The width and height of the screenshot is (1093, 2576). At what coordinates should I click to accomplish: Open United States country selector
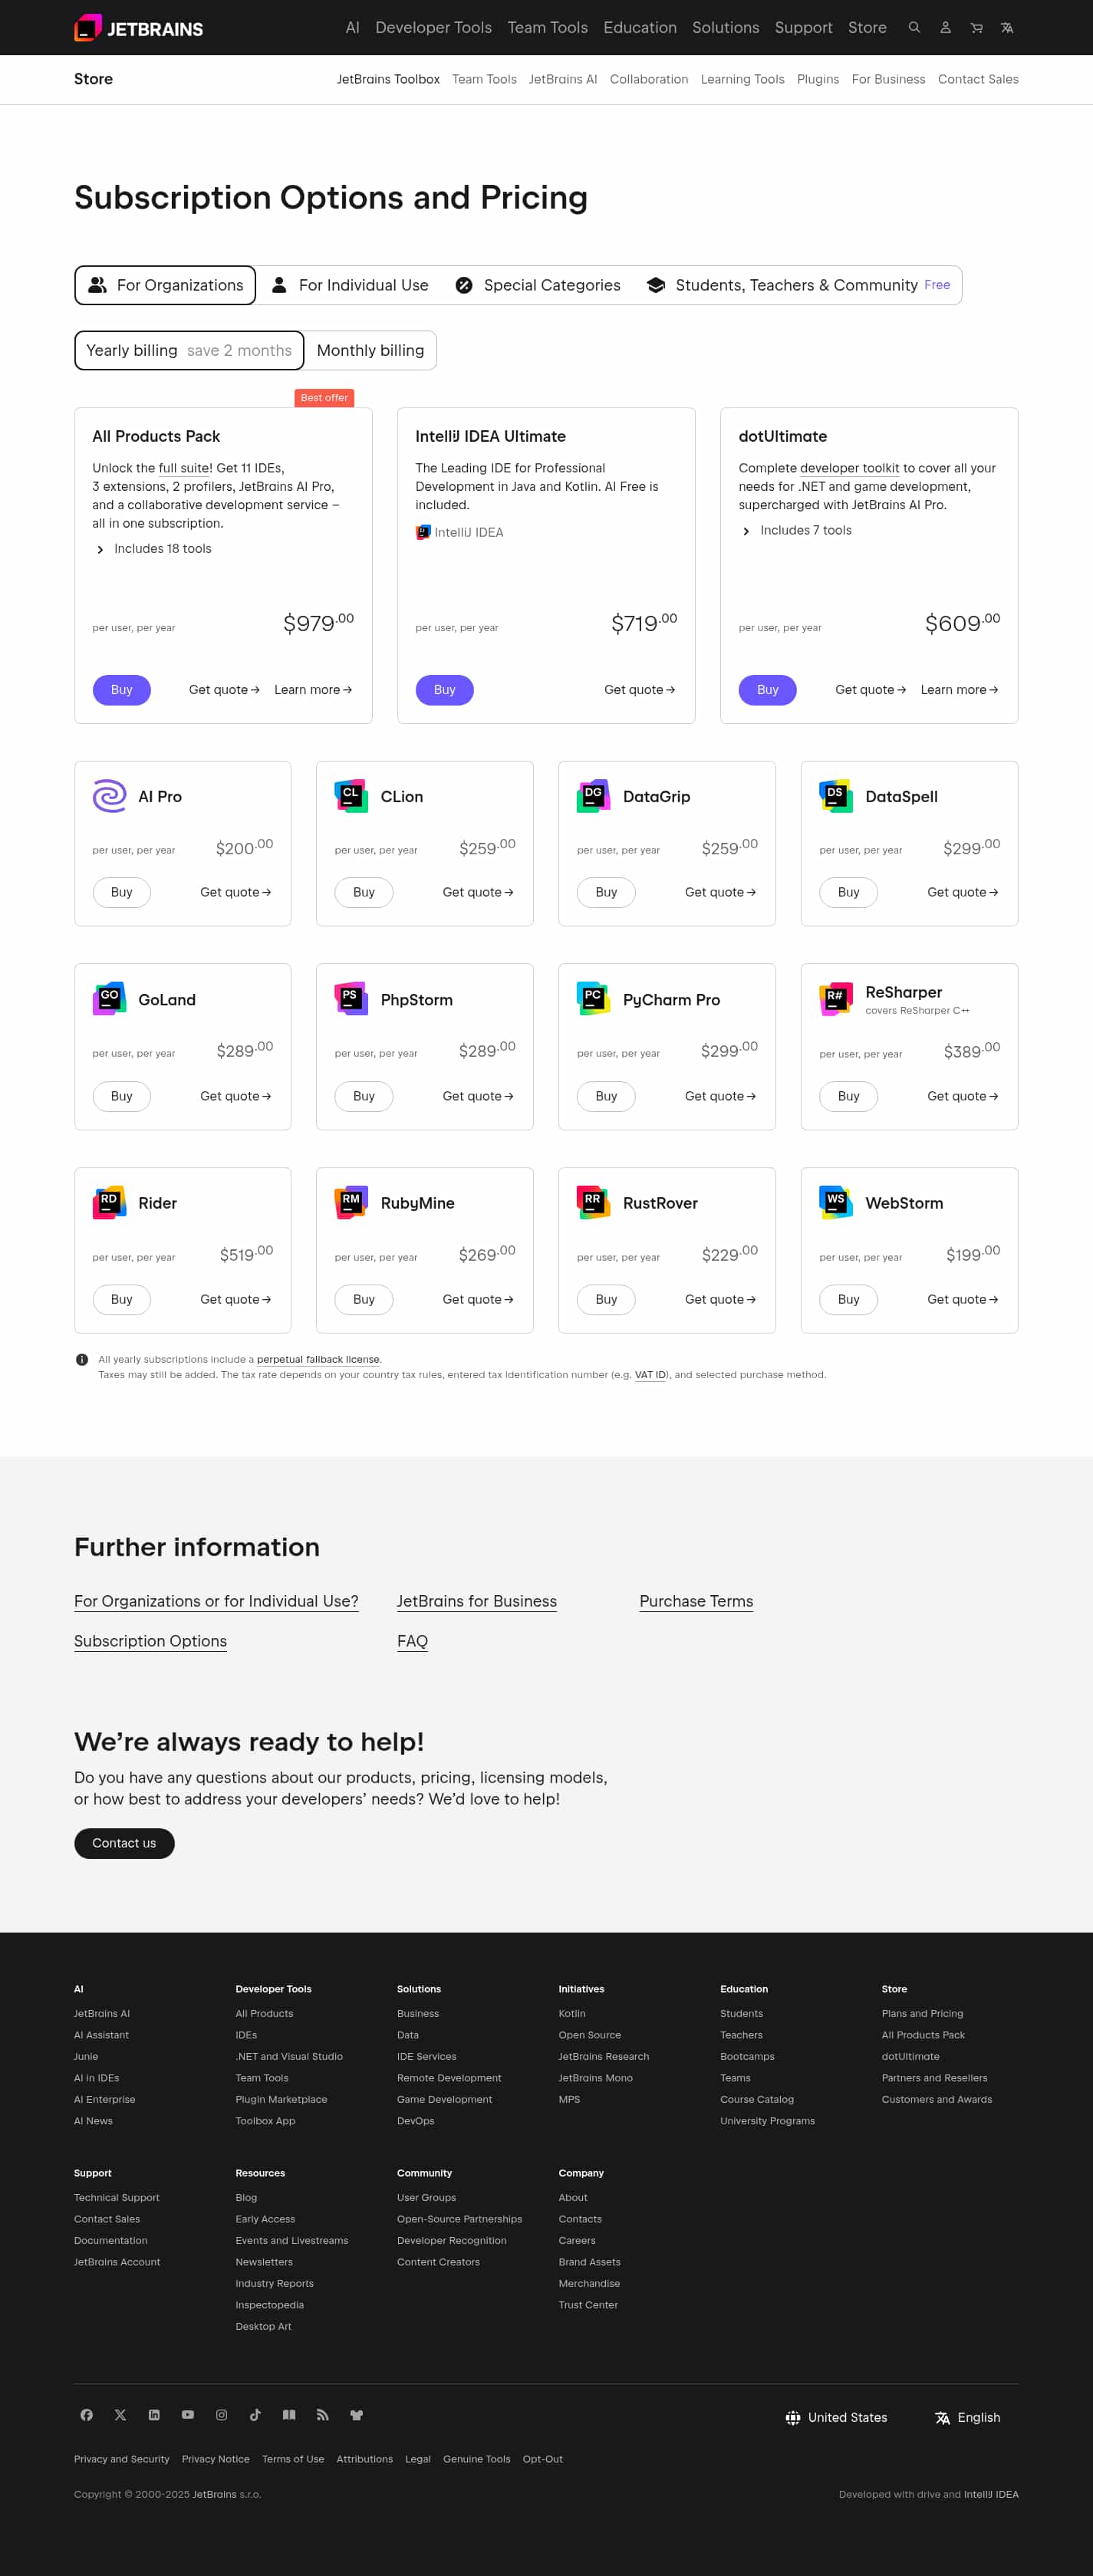[836, 2418]
